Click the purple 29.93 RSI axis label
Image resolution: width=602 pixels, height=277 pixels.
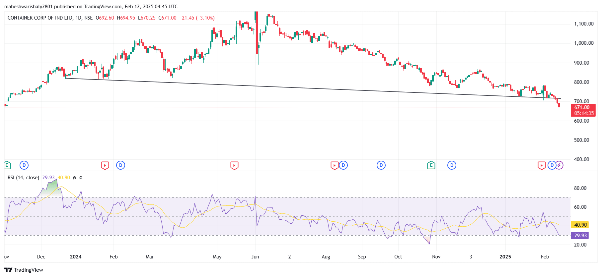[x=580, y=236]
